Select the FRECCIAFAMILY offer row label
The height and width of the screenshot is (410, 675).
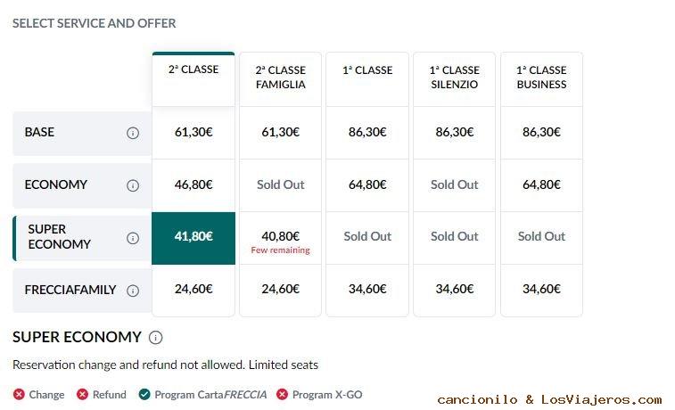click(x=82, y=291)
